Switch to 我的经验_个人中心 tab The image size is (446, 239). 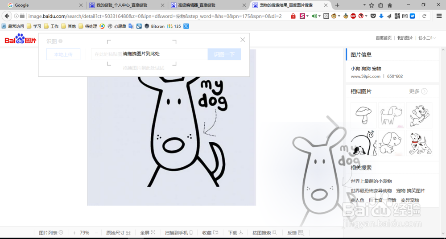pyautogui.click(x=127, y=5)
